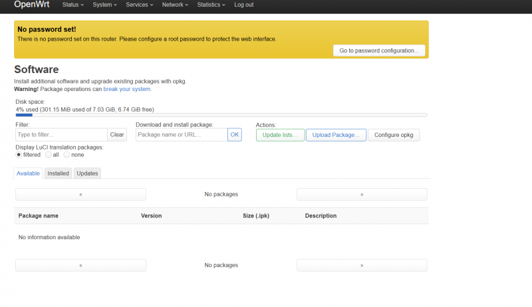Open Configure opkg settings

(394, 135)
